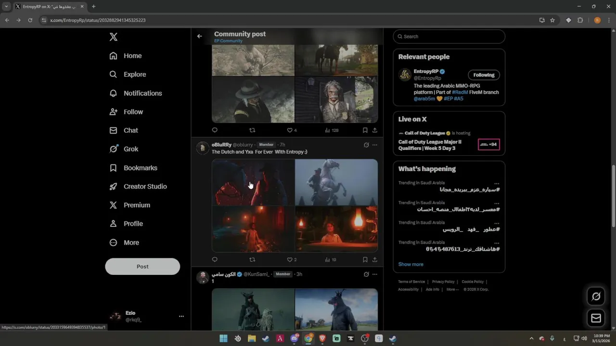Reply to oBluRRy's post
The width and height of the screenshot is (616, 346).
(215, 259)
